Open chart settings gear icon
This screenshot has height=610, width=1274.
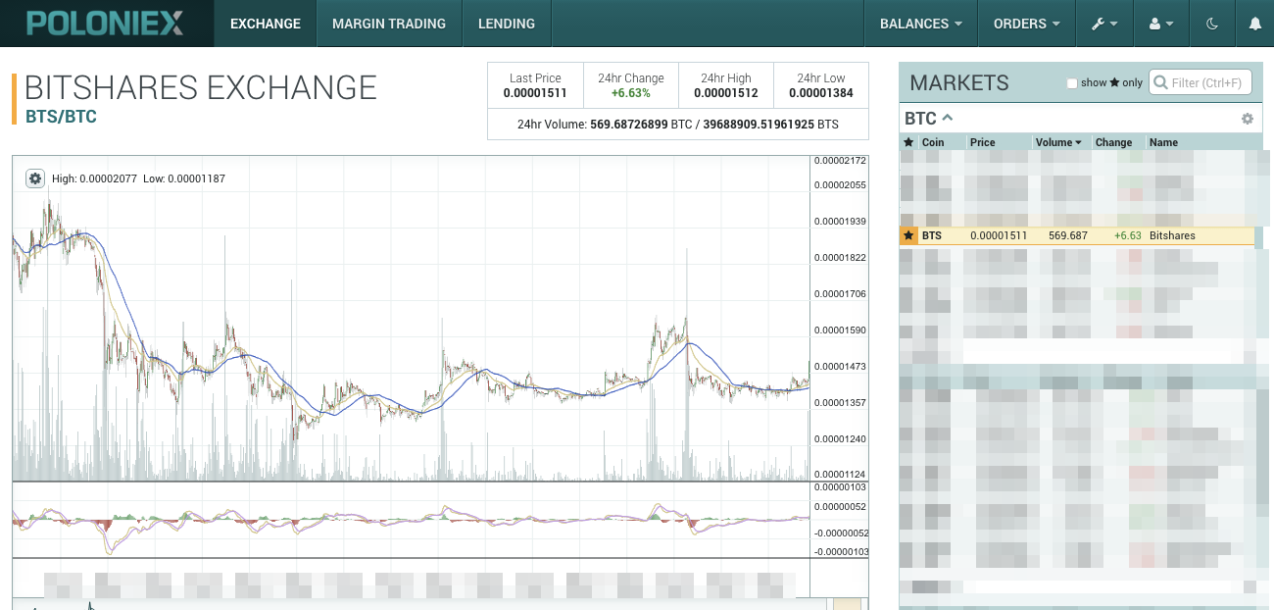(x=35, y=178)
